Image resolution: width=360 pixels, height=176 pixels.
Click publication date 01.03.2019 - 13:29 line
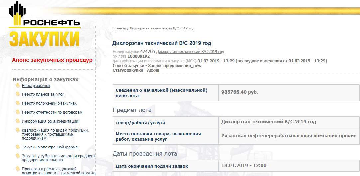pyautogui.click(x=220, y=61)
